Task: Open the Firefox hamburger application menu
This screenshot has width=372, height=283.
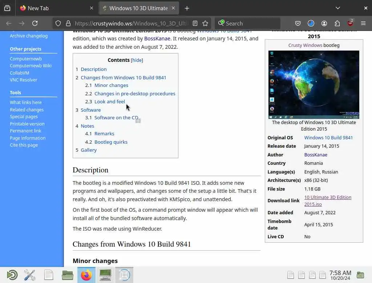Action: click(x=363, y=23)
